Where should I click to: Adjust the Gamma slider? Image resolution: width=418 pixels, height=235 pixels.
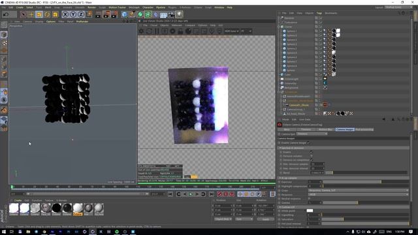point(366,203)
